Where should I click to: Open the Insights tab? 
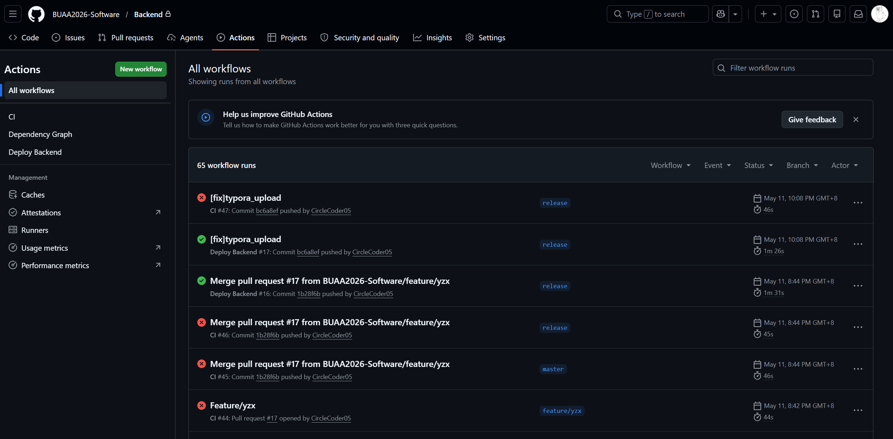point(432,37)
